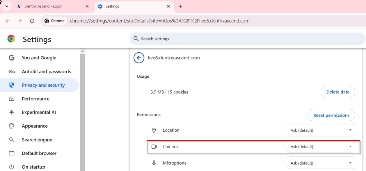Expand the Camera permission dropdown
Image resolution: width=366 pixels, height=171 pixels.
click(x=321, y=147)
